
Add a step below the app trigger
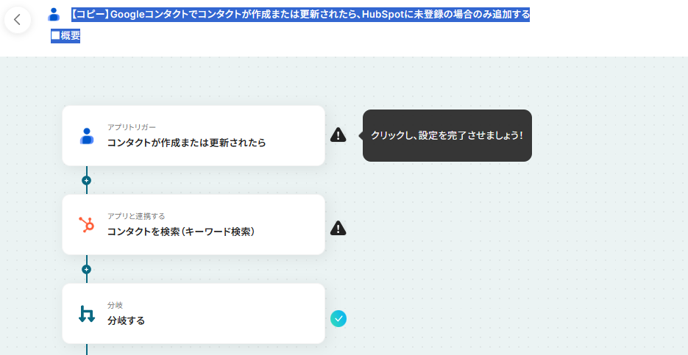pos(86,180)
